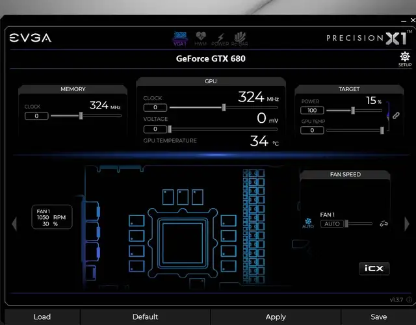The height and width of the screenshot is (325, 416).
Task: Click the Precision X1 logo
Action: (x=366, y=38)
